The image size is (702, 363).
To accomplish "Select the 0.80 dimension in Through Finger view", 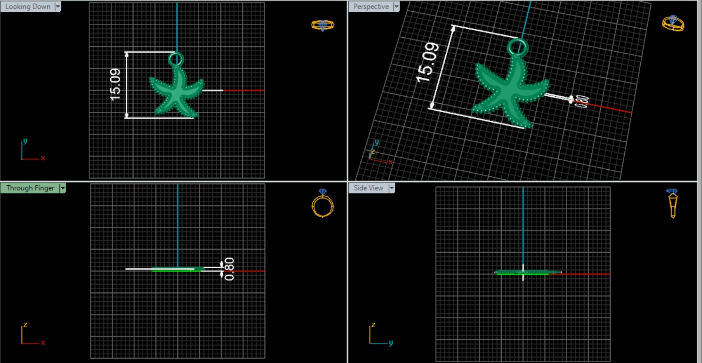I will coord(229,269).
